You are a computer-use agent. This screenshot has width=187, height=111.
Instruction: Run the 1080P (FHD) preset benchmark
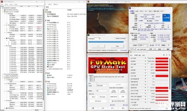tap(113, 97)
